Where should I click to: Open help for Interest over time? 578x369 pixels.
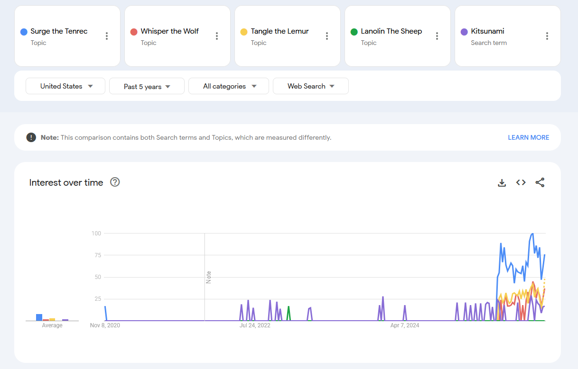[x=115, y=182]
